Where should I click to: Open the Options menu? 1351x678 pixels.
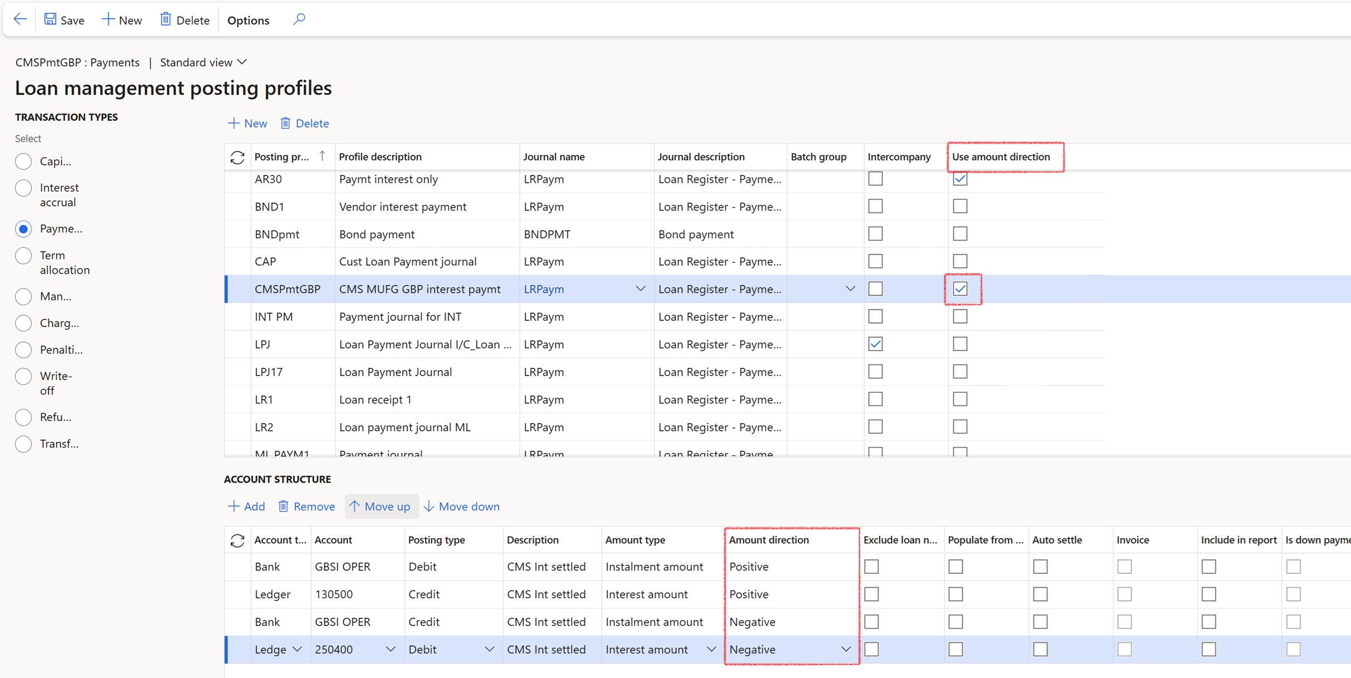coord(248,20)
